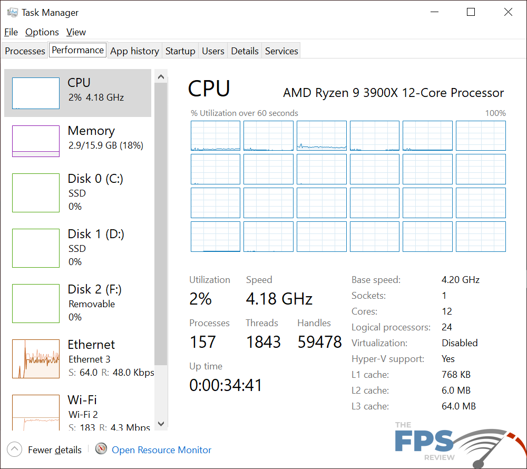Switch to the App history tab
This screenshot has width=527, height=469.
[134, 51]
